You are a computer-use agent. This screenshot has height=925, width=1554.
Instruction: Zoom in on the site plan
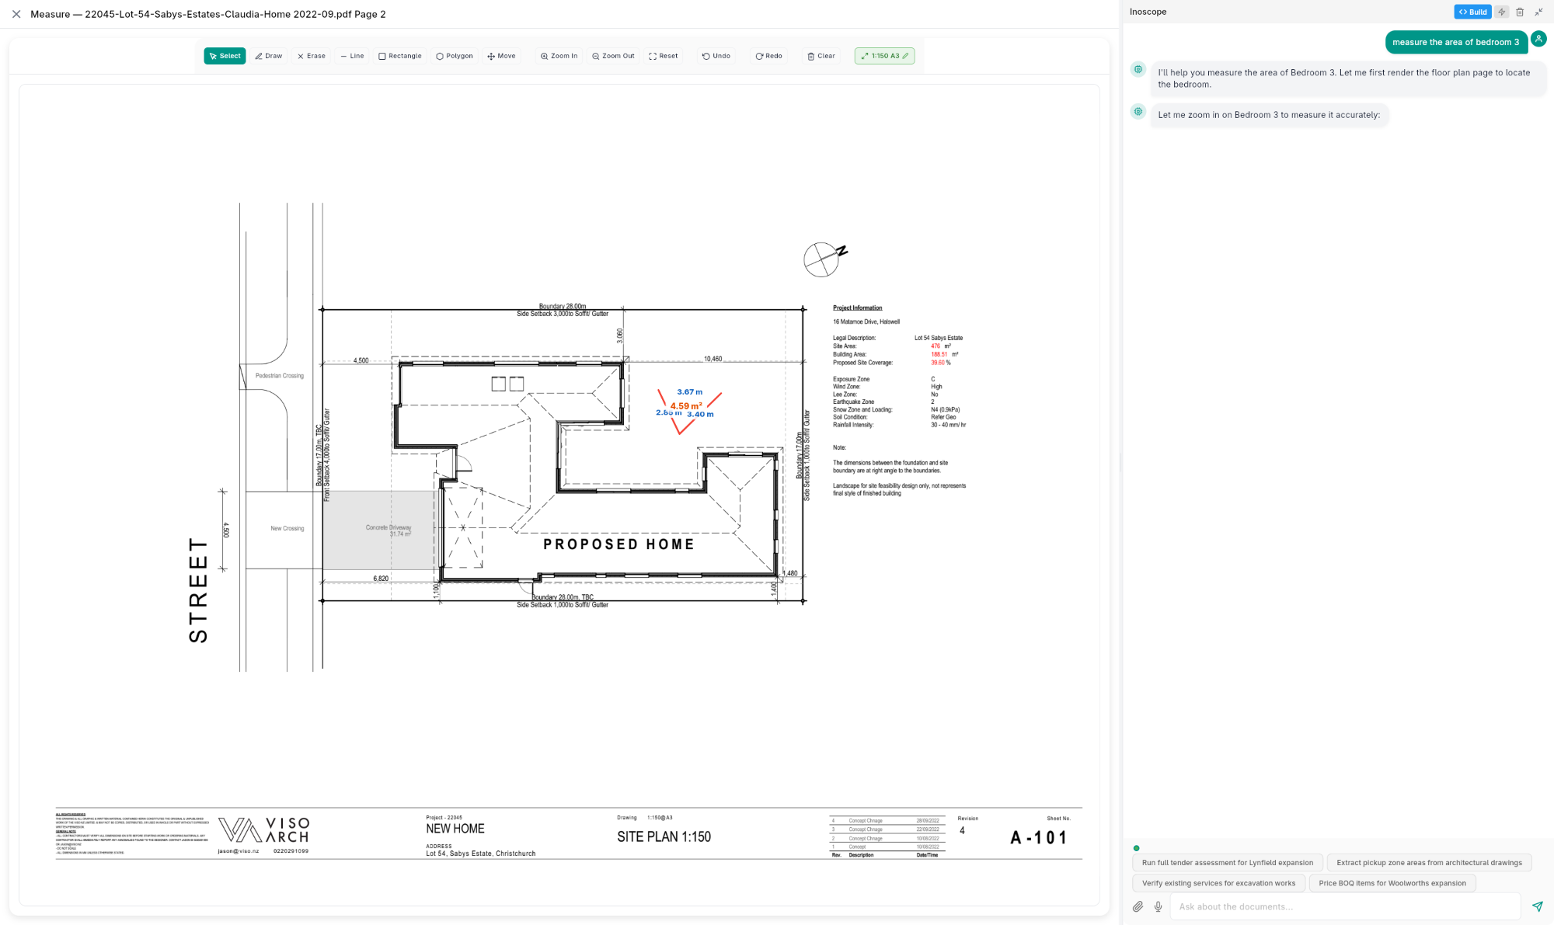tap(558, 56)
